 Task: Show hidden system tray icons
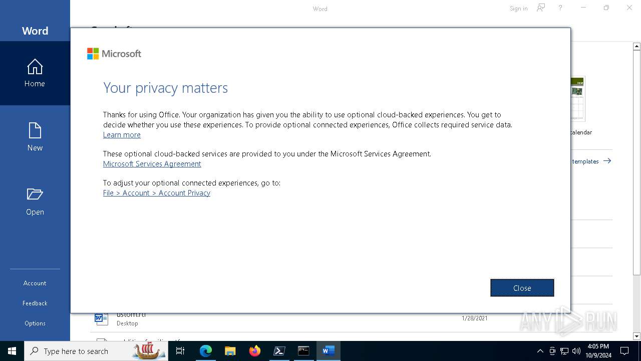(x=540, y=351)
